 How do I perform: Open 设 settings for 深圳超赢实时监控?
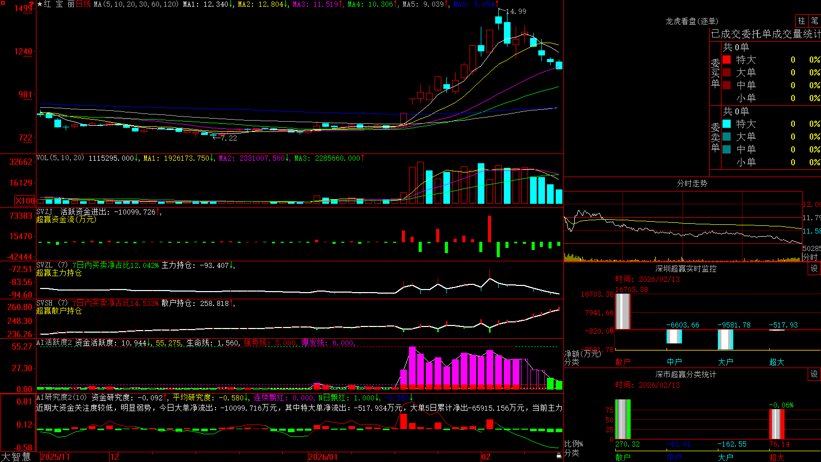[814, 268]
